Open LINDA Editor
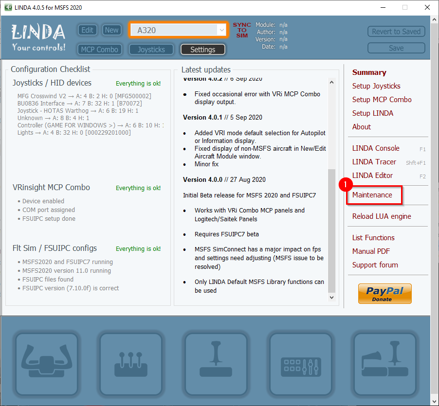The width and height of the screenshot is (439, 406). click(x=372, y=176)
